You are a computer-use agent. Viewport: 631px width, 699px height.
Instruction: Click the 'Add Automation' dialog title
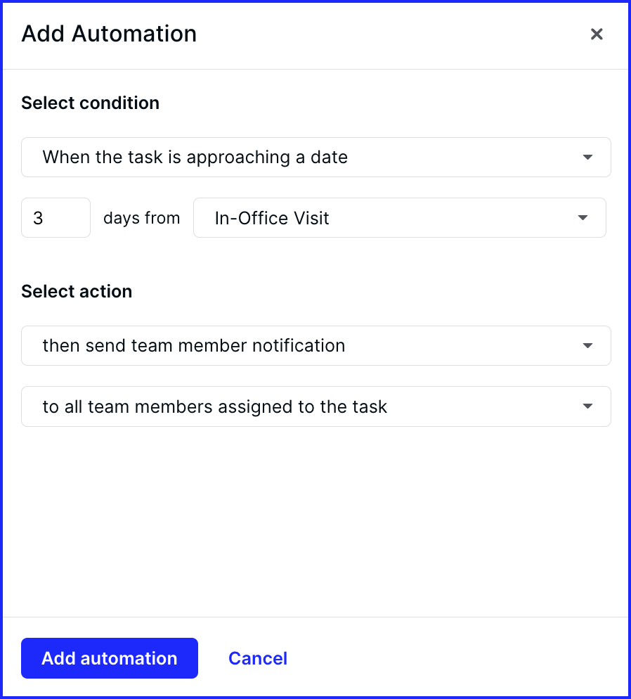(x=109, y=34)
